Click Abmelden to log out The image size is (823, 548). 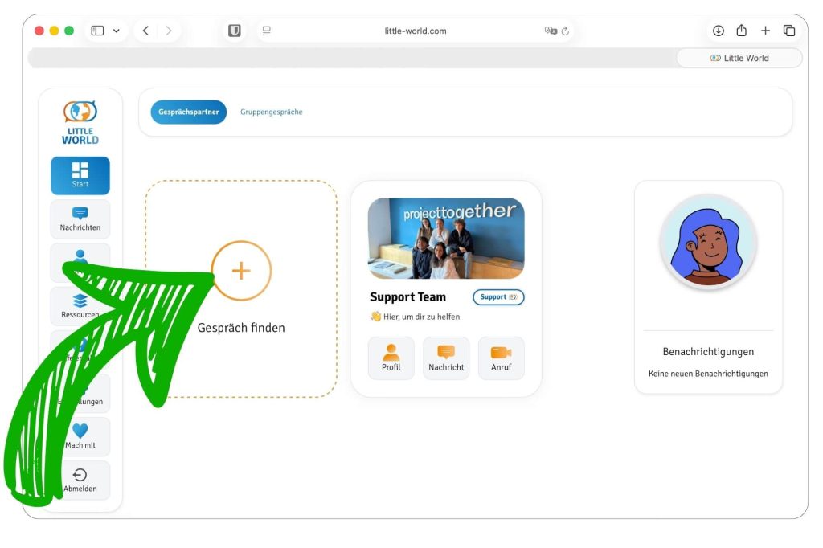tap(80, 480)
